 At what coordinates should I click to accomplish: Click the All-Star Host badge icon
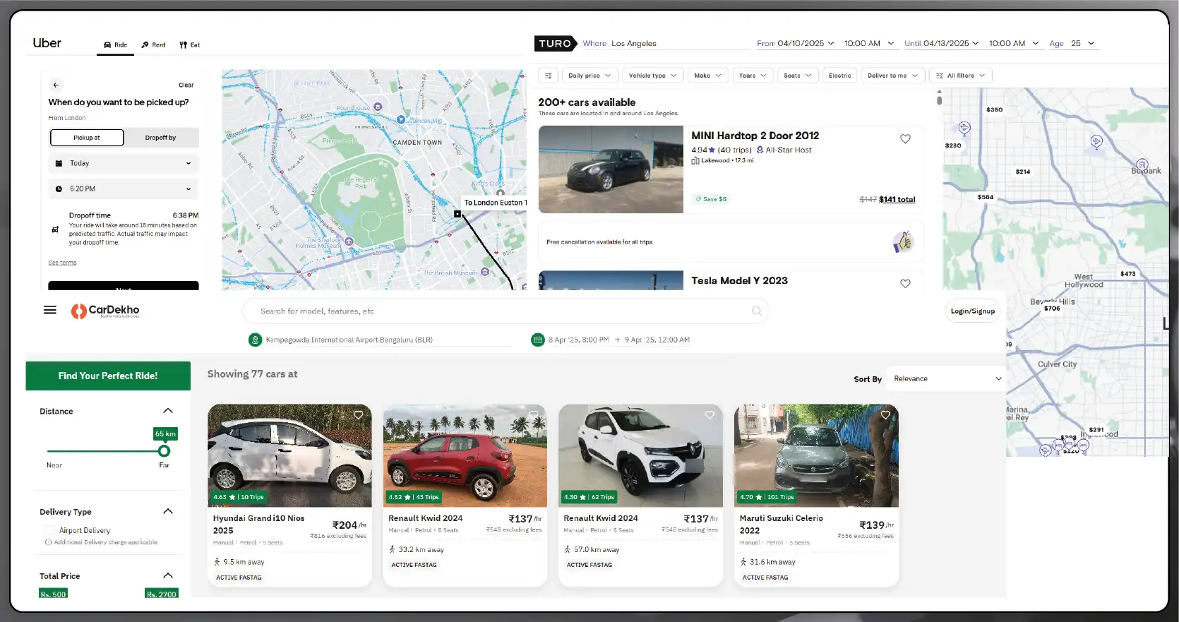[x=760, y=150]
